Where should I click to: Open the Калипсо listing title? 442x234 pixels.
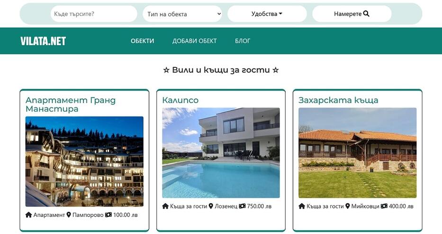(180, 100)
